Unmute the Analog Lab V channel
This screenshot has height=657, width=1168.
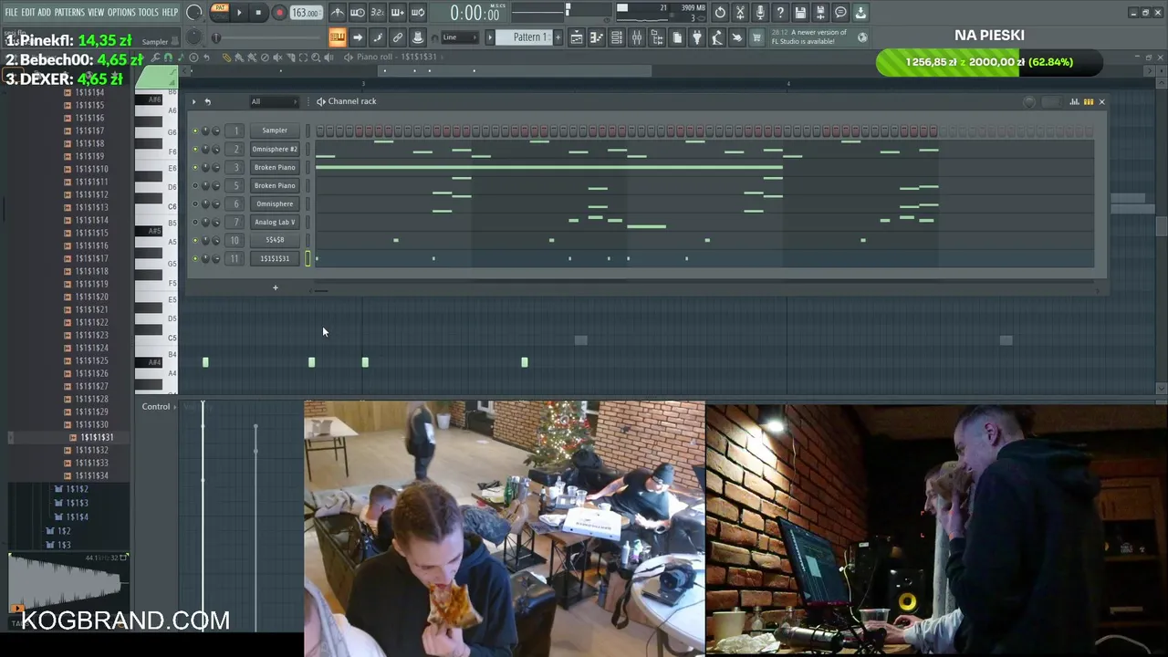tap(194, 222)
